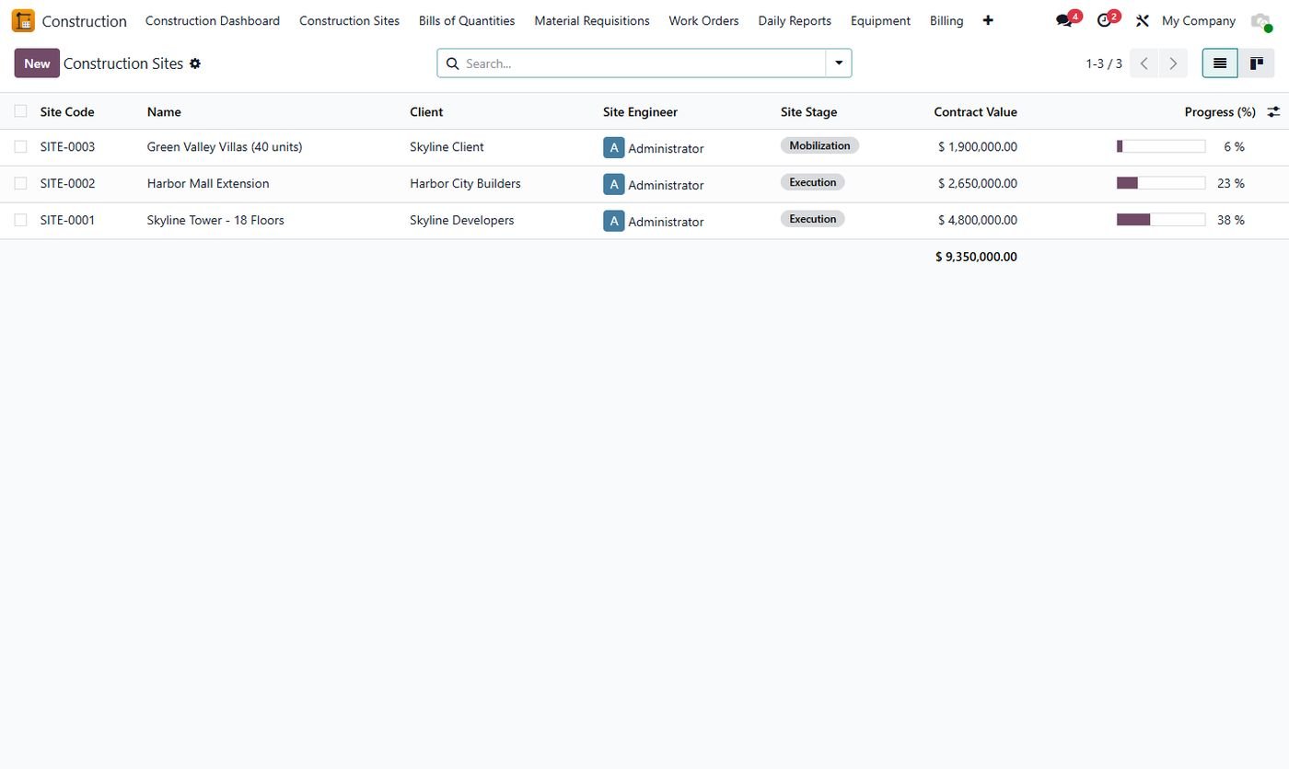Open the Construction Sites gear settings
The image size is (1289, 769).
(x=195, y=63)
